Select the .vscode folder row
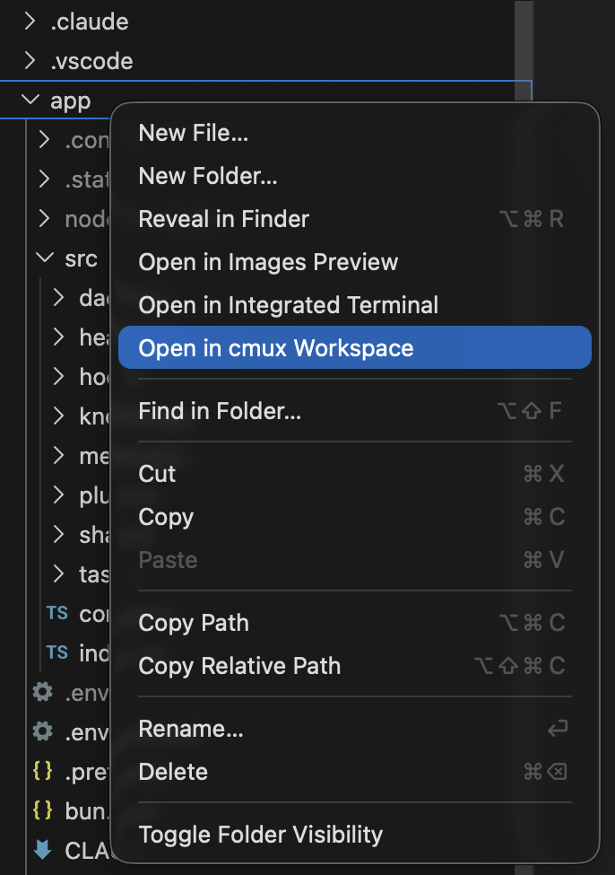 pyautogui.click(x=256, y=60)
